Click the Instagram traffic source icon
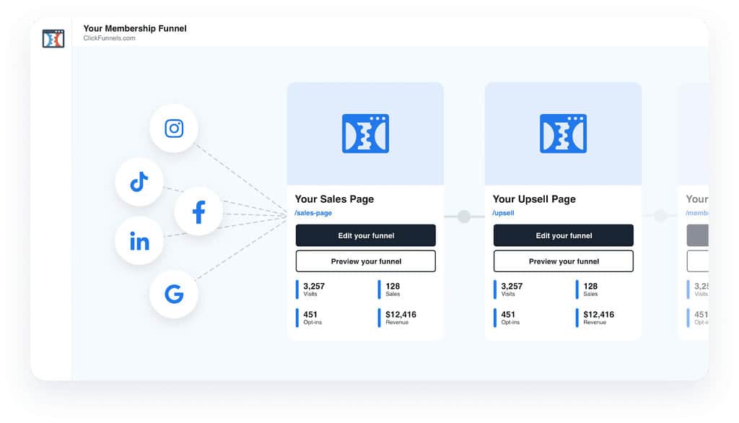 click(173, 128)
